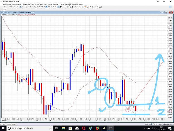Open the Mail app from taskbar

point(77,128)
